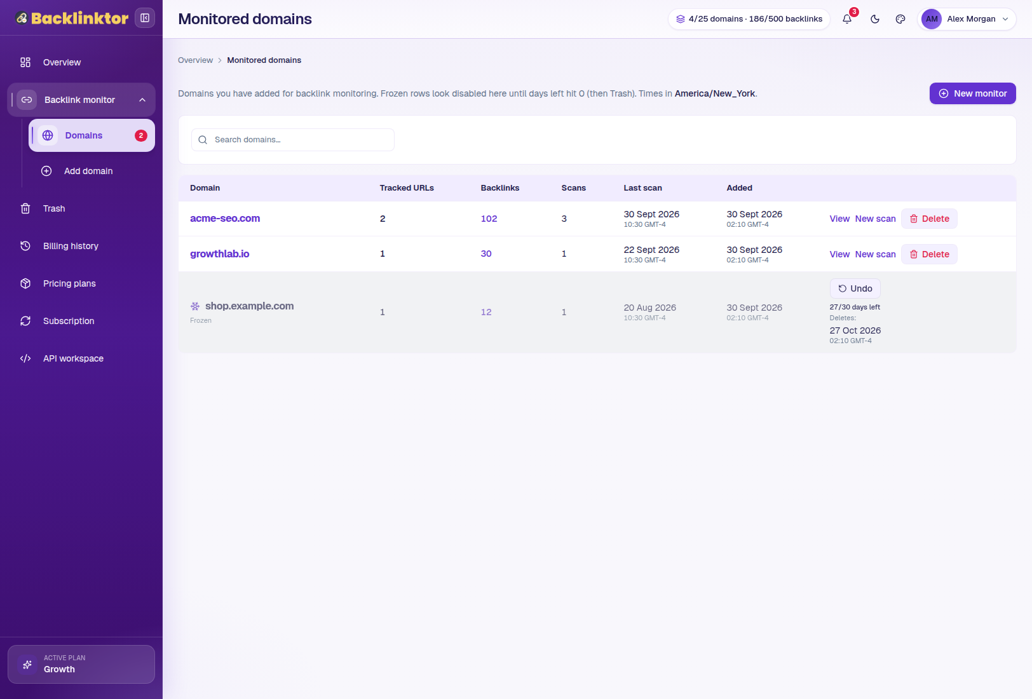
Task: Open the Alex Morgan account dropdown
Action: click(967, 19)
